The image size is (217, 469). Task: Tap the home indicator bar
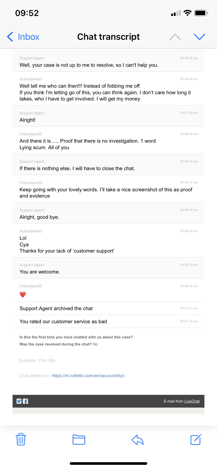(108, 464)
